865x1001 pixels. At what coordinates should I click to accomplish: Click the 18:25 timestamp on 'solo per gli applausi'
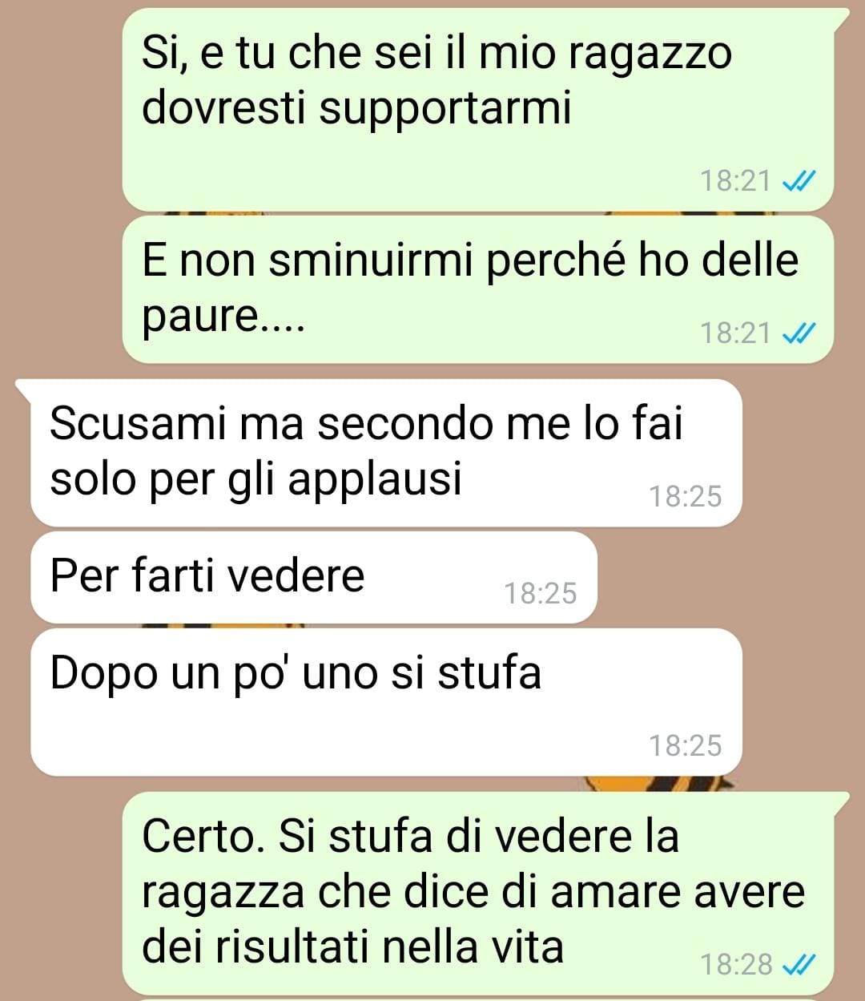685,497
